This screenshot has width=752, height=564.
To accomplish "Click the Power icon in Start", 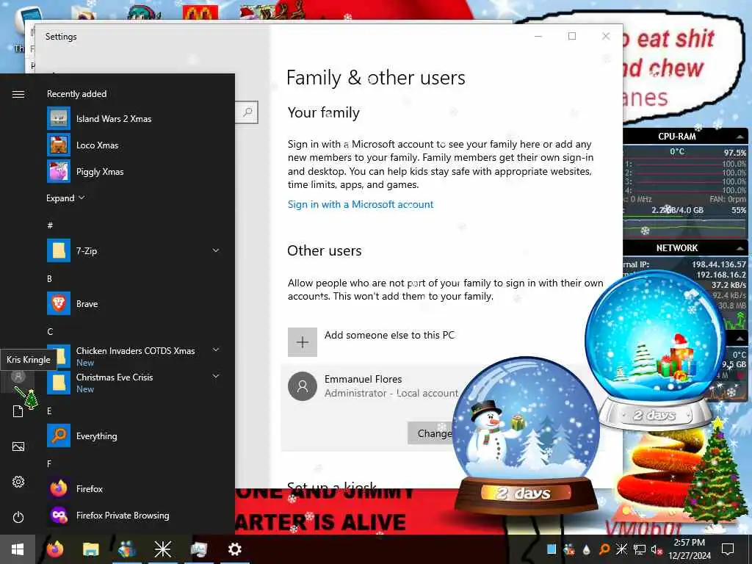I will coord(18,517).
